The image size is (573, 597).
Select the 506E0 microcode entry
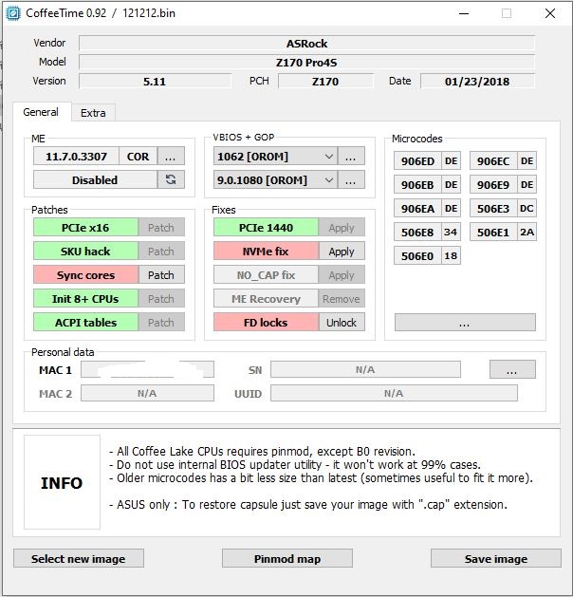coord(417,256)
